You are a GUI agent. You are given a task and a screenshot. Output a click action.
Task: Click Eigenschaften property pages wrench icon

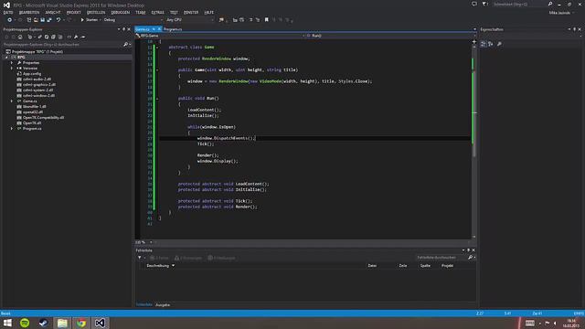point(500,44)
